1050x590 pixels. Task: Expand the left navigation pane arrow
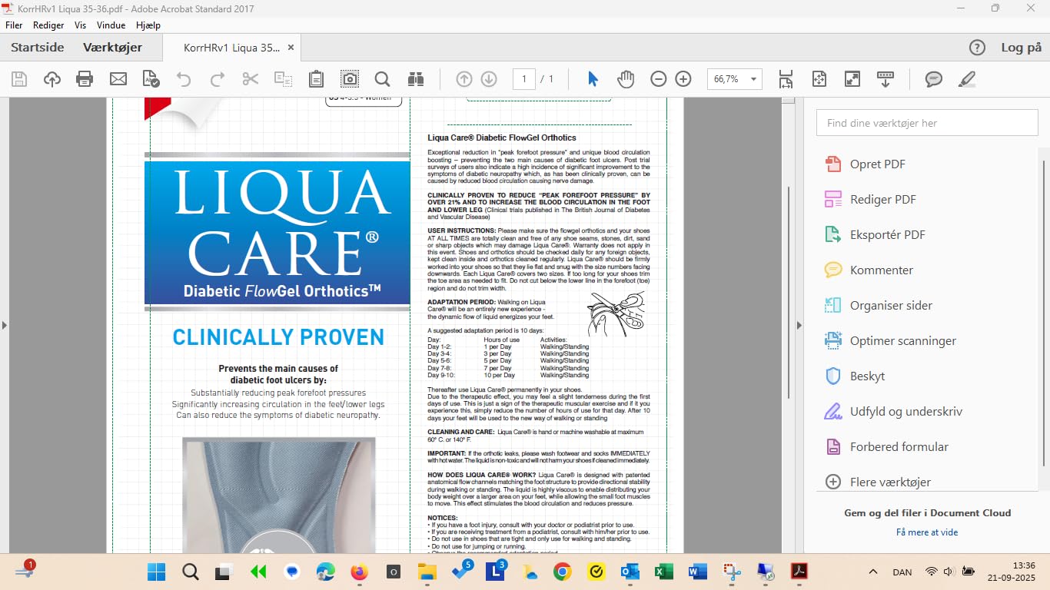(4, 326)
